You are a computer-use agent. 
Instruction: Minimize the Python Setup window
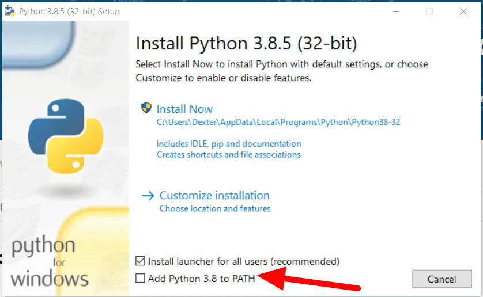point(396,11)
